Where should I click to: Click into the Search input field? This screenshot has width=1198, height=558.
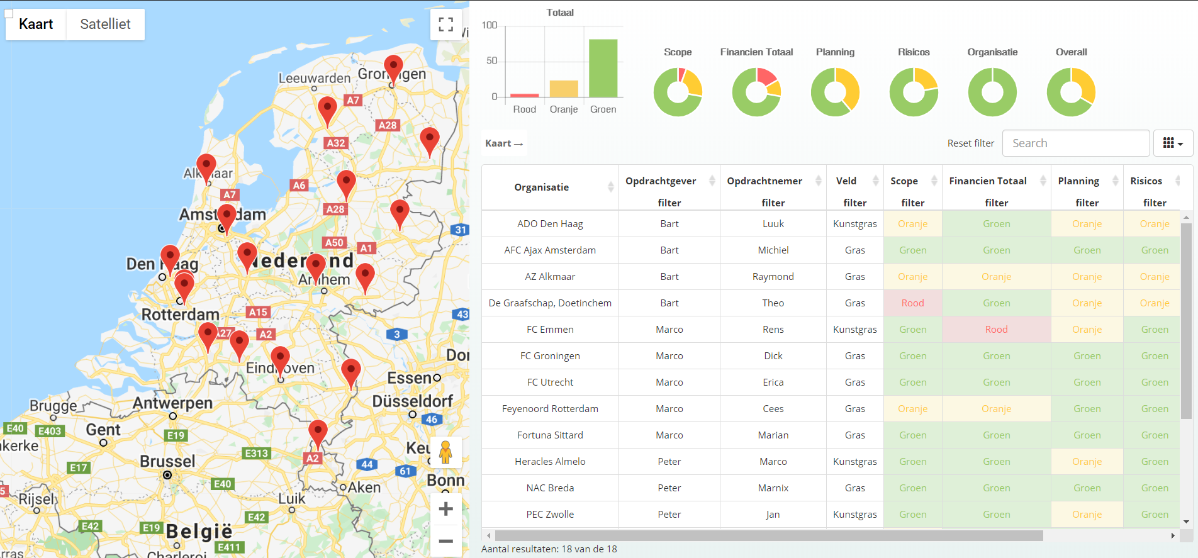point(1075,143)
